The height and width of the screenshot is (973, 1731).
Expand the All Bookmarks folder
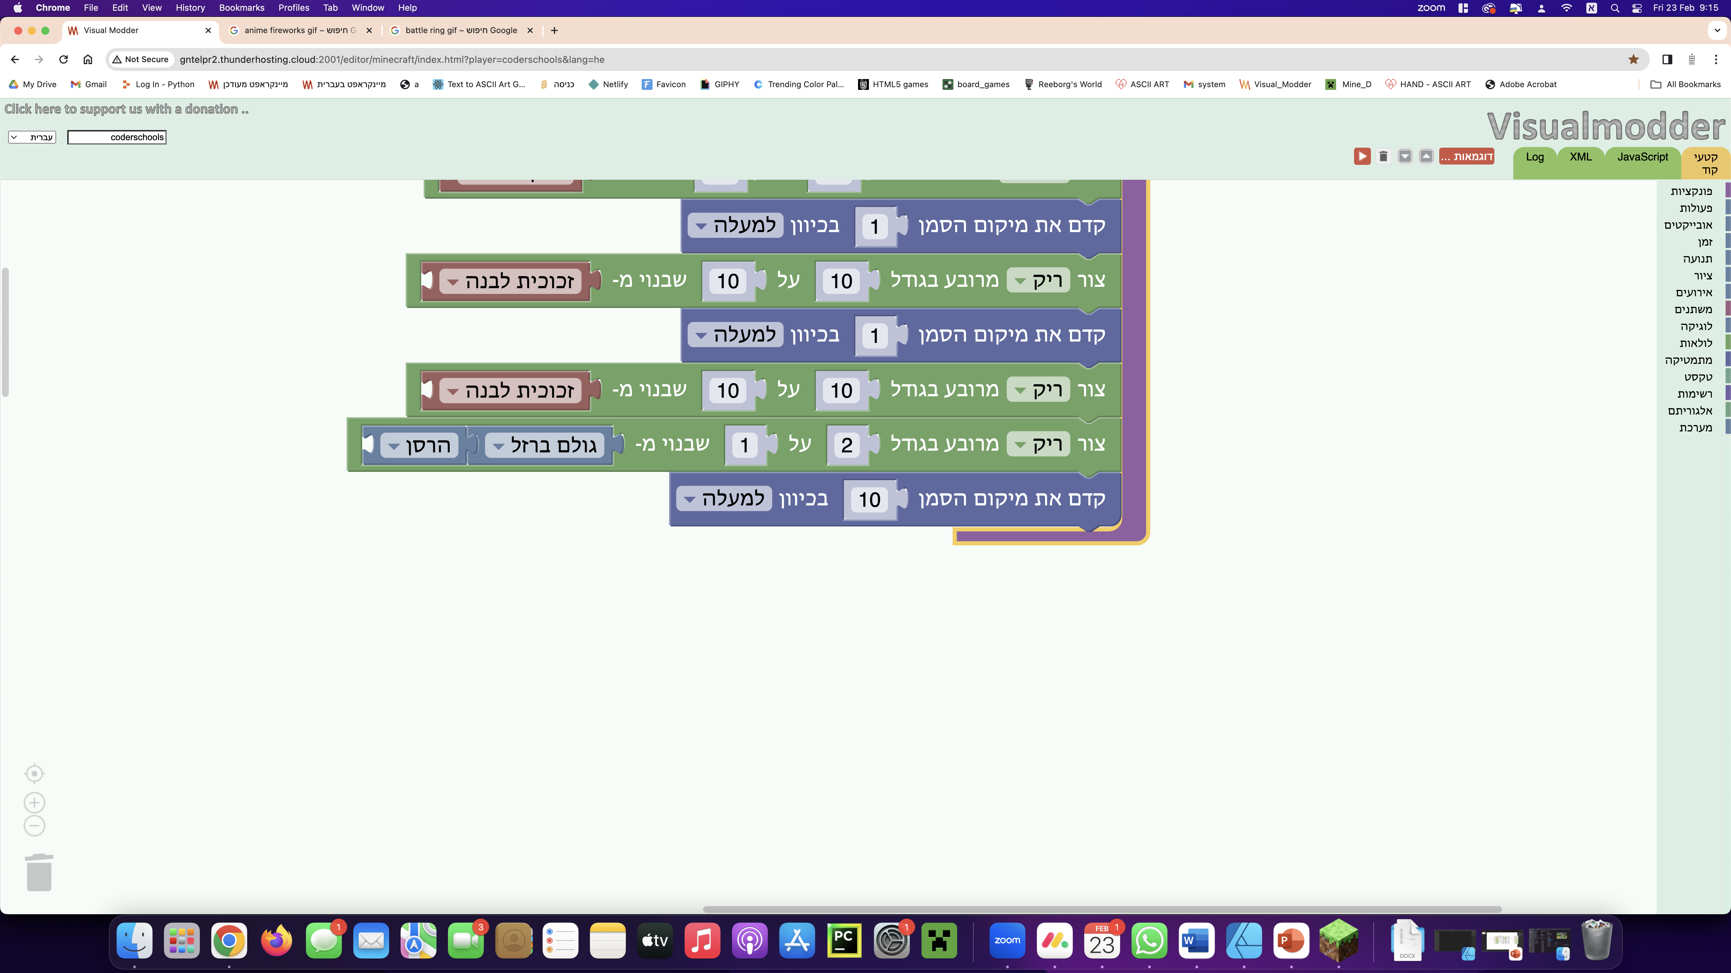1686,84
